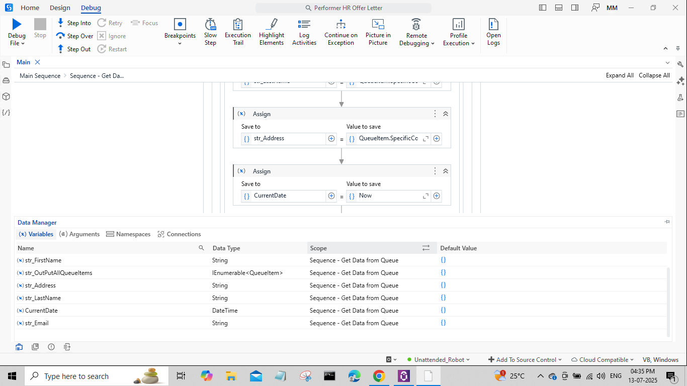Collapse the ribbon with the up chevron
687x386 pixels.
click(665, 48)
